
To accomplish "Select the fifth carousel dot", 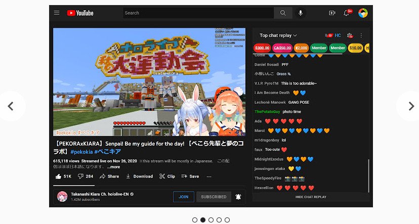I will 227,220.
